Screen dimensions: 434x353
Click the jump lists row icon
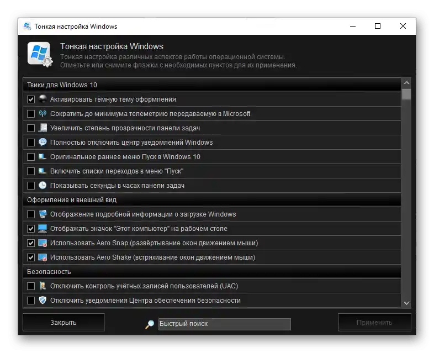(43, 171)
